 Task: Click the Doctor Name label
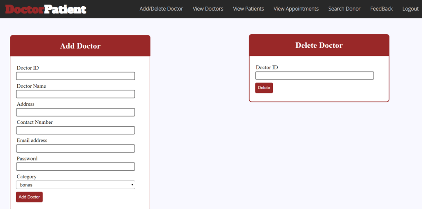(x=31, y=86)
